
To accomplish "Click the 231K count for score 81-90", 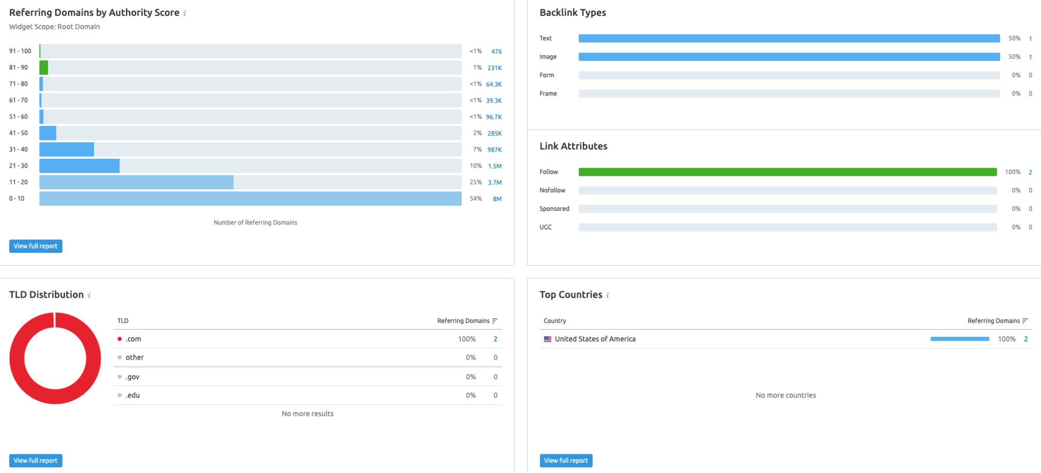I will click(494, 68).
